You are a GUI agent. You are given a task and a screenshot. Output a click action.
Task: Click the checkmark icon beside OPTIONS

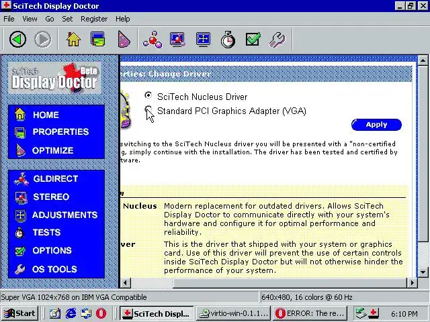[20, 251]
